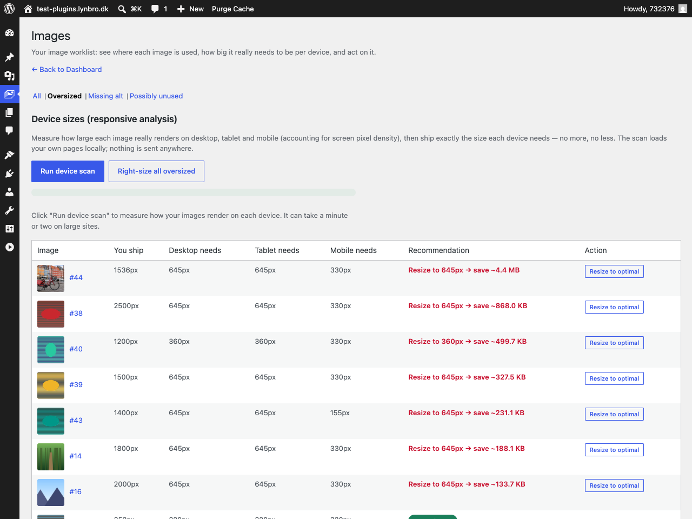Image resolution: width=692 pixels, height=519 pixels.
Task: Click Resize to optimal for image #38
Action: tap(614, 307)
